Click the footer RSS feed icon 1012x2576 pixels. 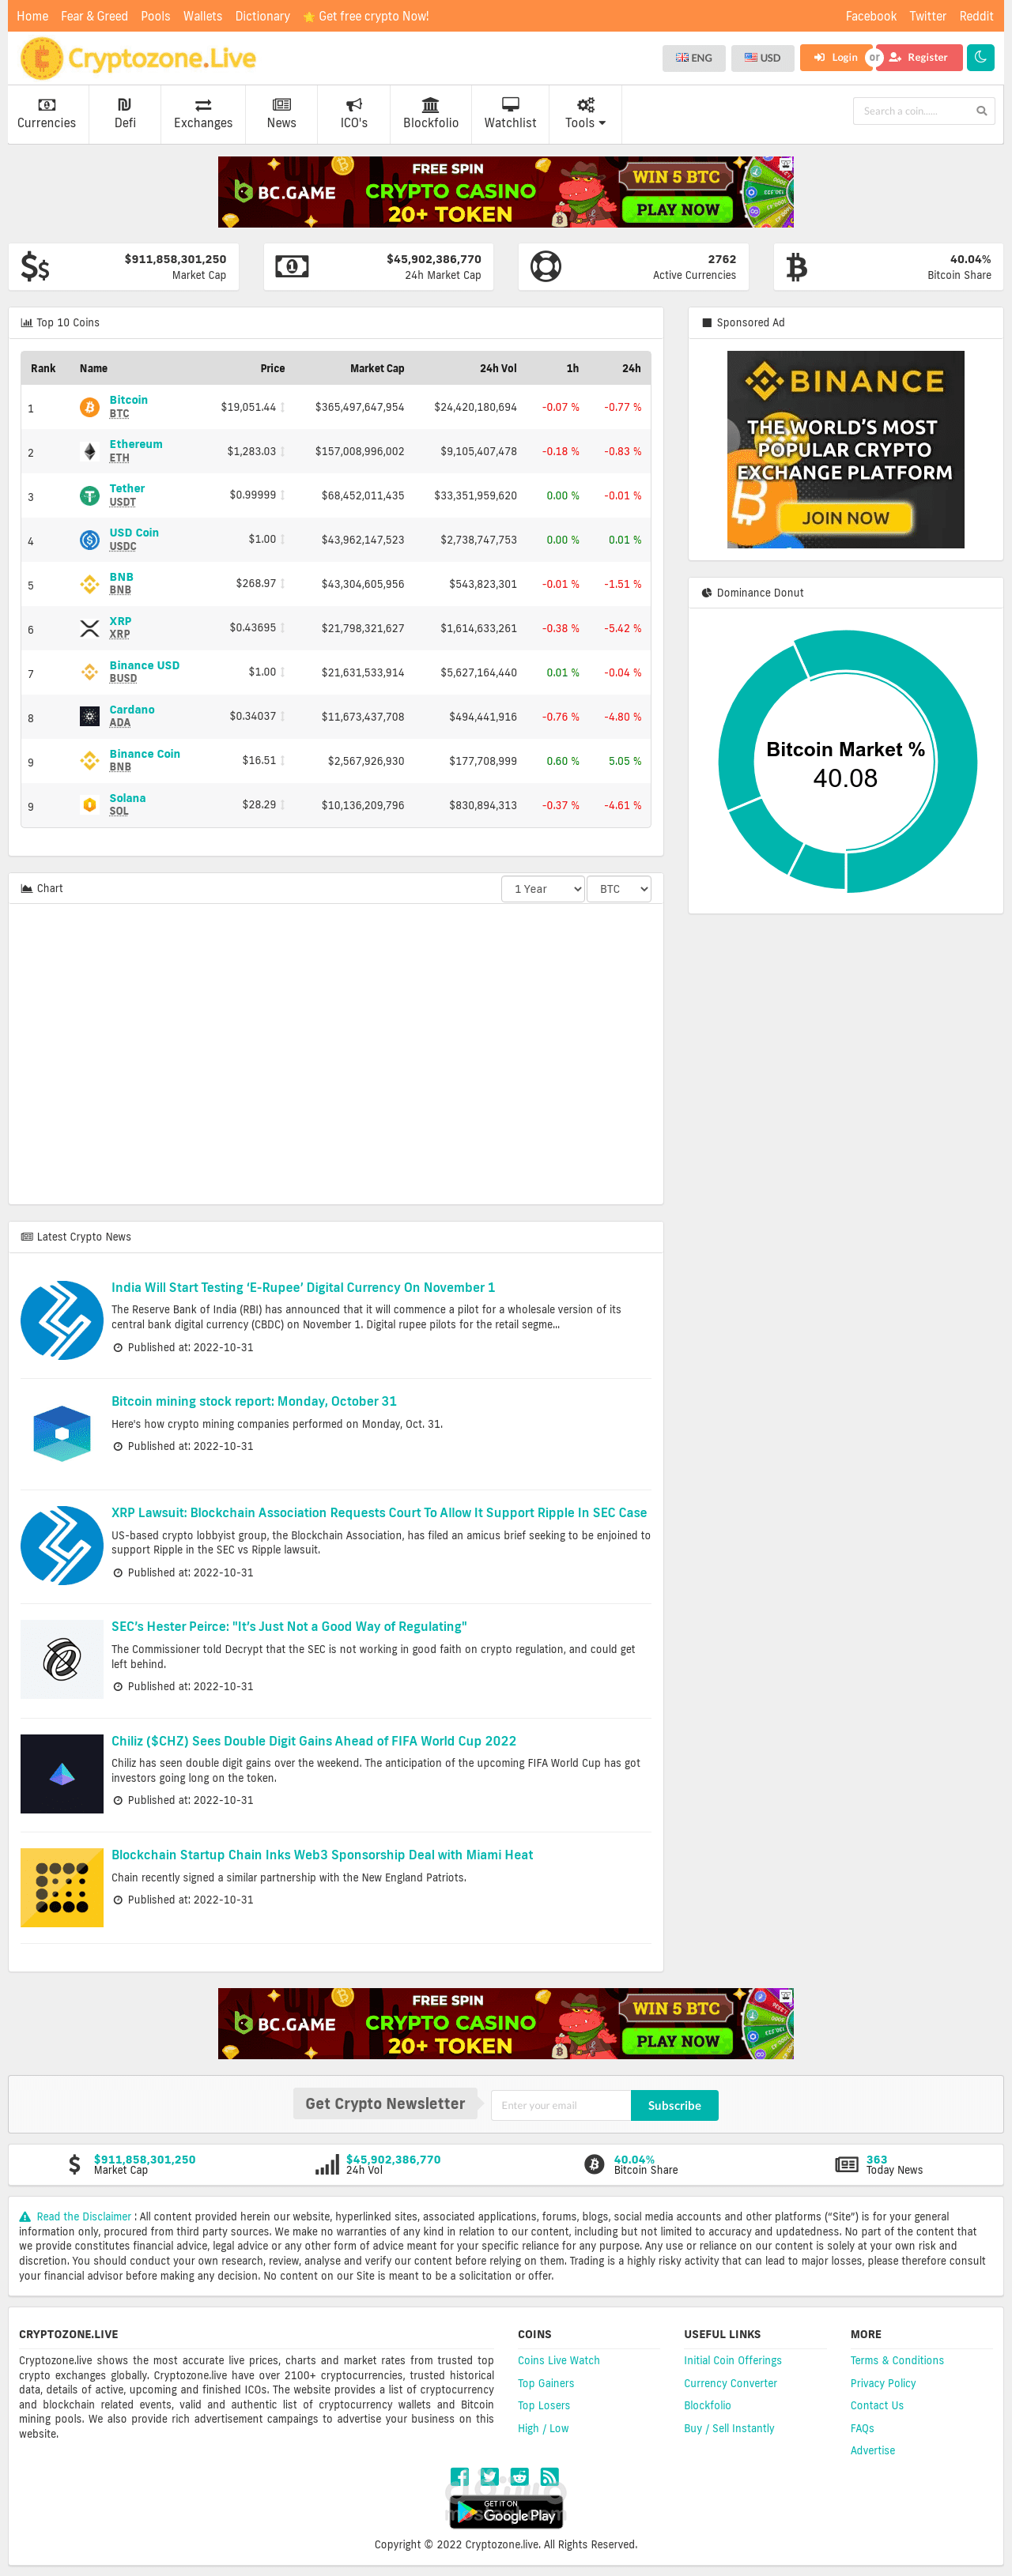(x=549, y=2477)
